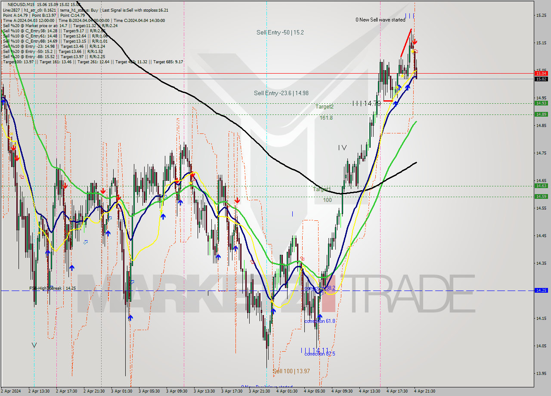Screen dimensions: 551x396
Task: Click the blue 14.25 price tag
Action: pyautogui.click(x=541, y=290)
